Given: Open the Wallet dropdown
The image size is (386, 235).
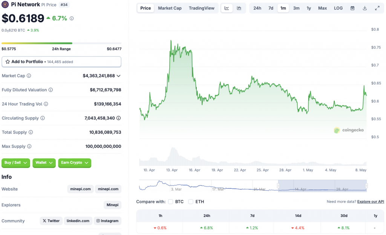Looking at the screenshot, I should click(44, 162).
